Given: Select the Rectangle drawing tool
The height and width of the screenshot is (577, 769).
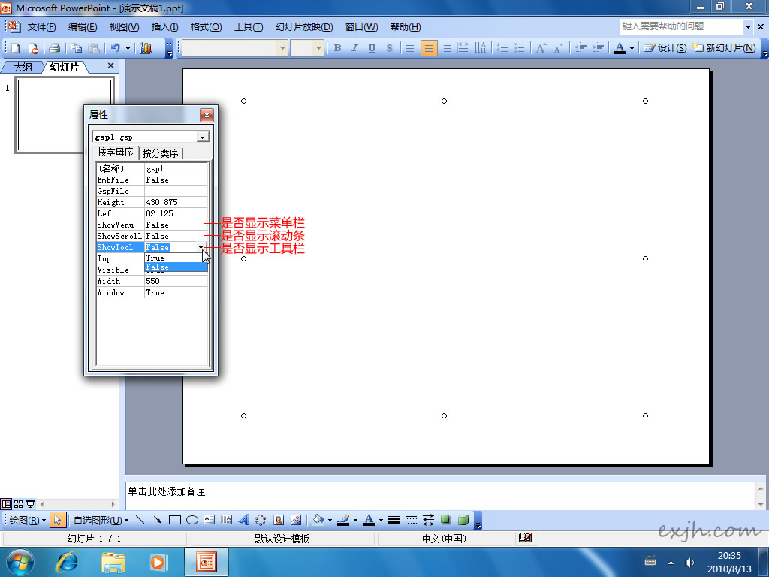Looking at the screenshot, I should [x=175, y=520].
